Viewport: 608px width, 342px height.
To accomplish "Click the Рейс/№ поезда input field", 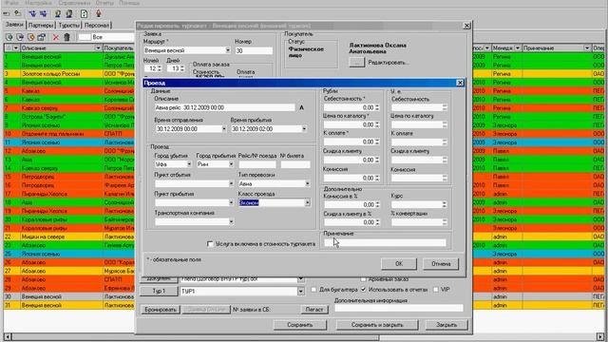I will point(257,164).
